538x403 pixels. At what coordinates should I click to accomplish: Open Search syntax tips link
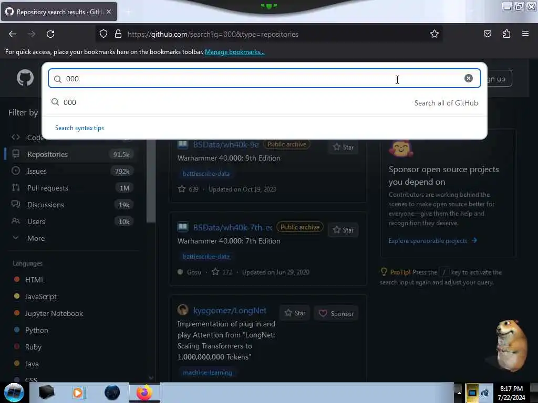tap(79, 128)
